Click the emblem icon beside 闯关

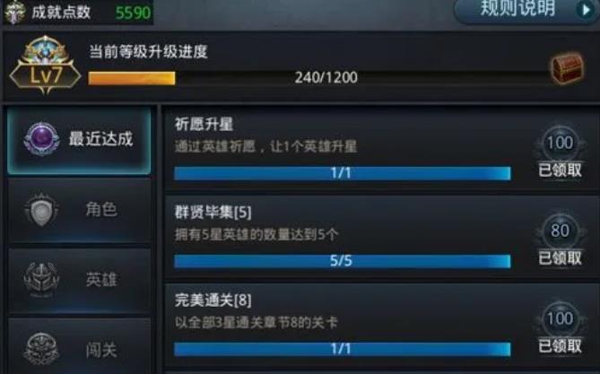click(41, 348)
